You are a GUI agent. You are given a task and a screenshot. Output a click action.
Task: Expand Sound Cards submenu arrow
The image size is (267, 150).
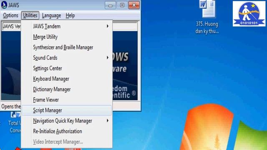pyautogui.click(x=108, y=57)
